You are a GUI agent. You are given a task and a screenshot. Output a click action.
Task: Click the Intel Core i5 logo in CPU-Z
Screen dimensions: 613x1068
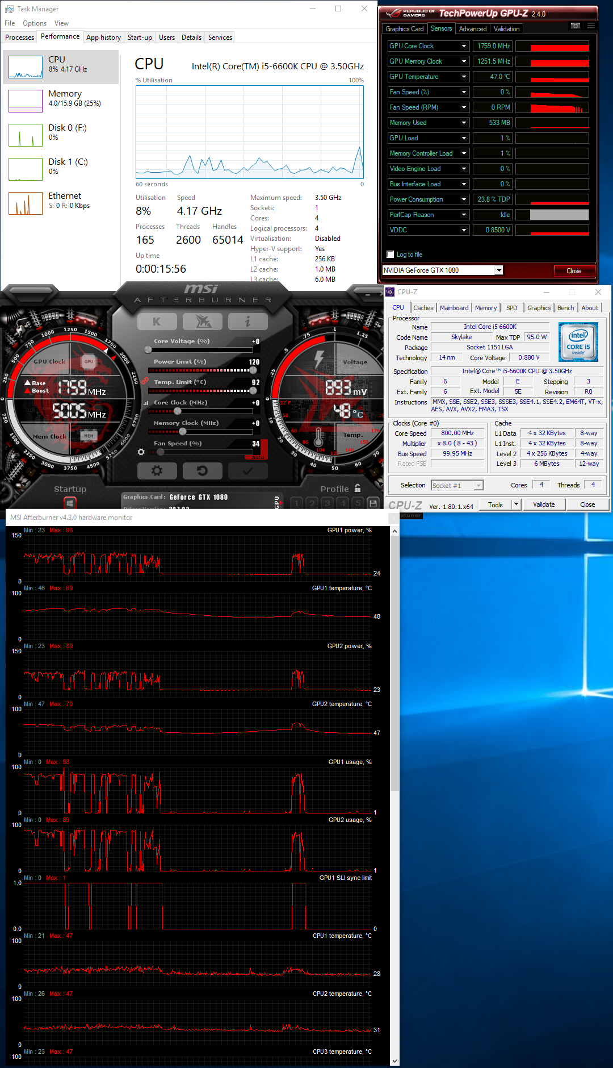(578, 342)
